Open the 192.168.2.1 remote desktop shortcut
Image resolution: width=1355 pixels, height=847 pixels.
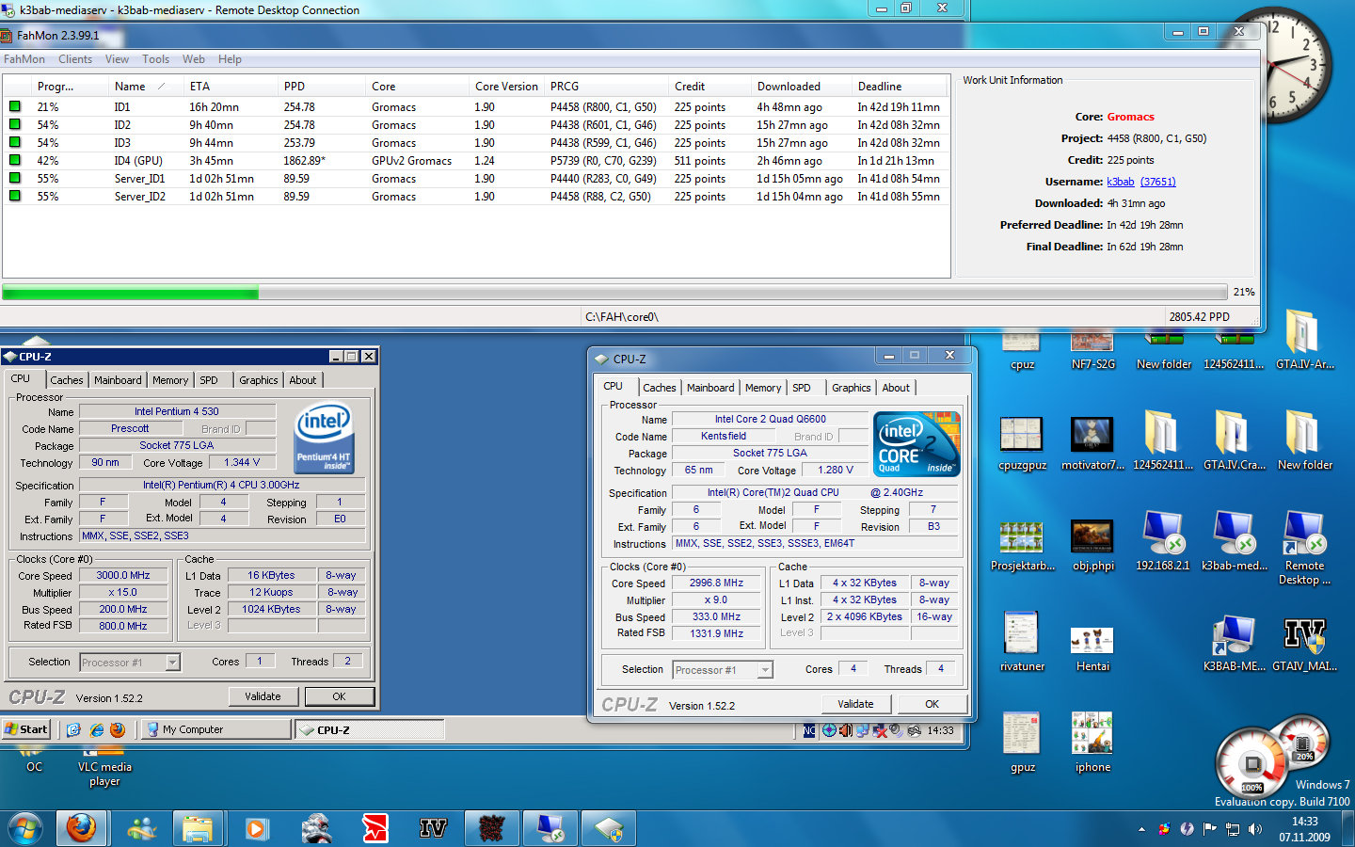[x=1163, y=541]
